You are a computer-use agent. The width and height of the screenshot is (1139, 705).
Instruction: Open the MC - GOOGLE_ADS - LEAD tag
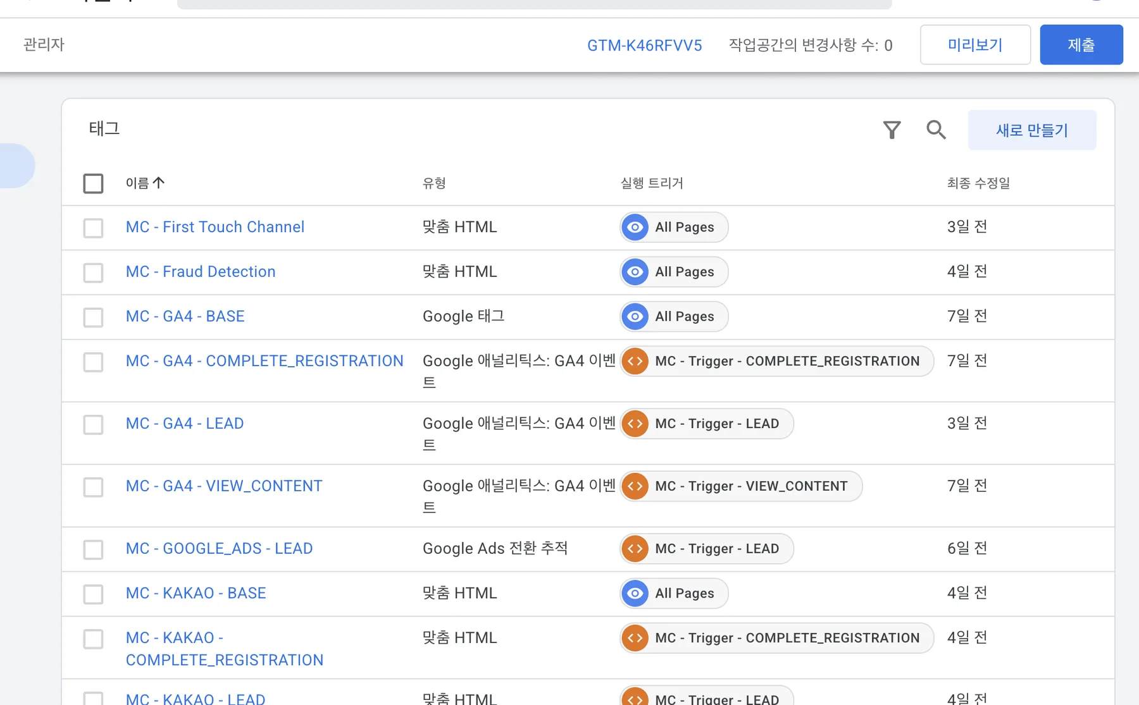point(220,549)
